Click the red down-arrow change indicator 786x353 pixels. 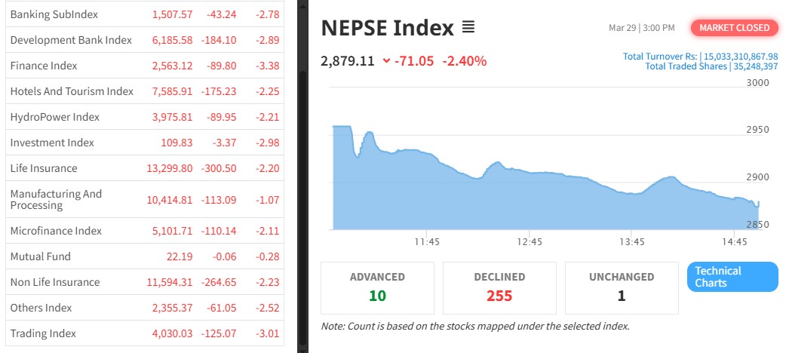click(386, 61)
